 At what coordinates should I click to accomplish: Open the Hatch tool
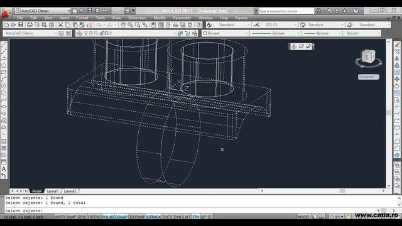pos(4,141)
